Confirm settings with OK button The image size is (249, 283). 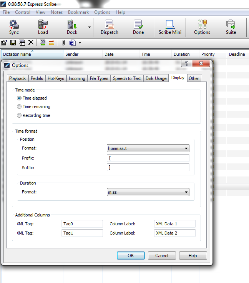coord(131,256)
